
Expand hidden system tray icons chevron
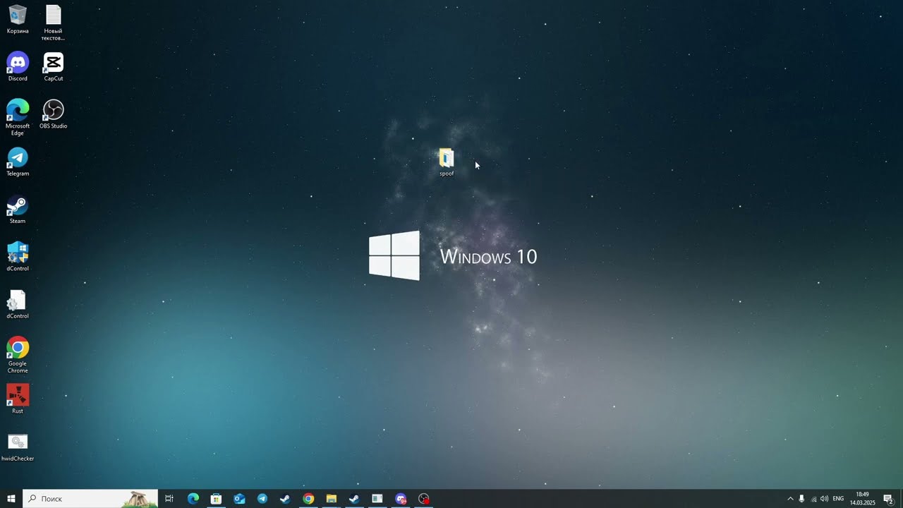tap(790, 499)
